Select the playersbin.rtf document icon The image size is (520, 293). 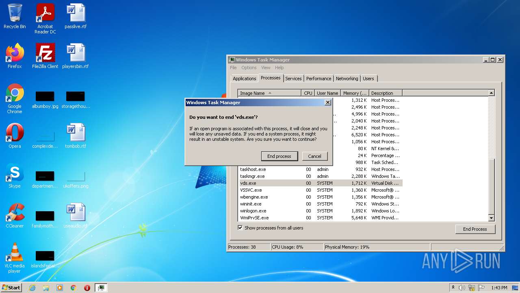pyautogui.click(x=76, y=56)
